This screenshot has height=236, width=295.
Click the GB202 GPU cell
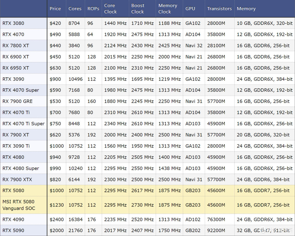(x=193, y=230)
